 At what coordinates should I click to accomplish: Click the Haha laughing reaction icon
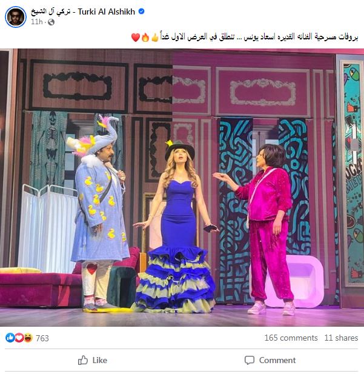(x=28, y=338)
